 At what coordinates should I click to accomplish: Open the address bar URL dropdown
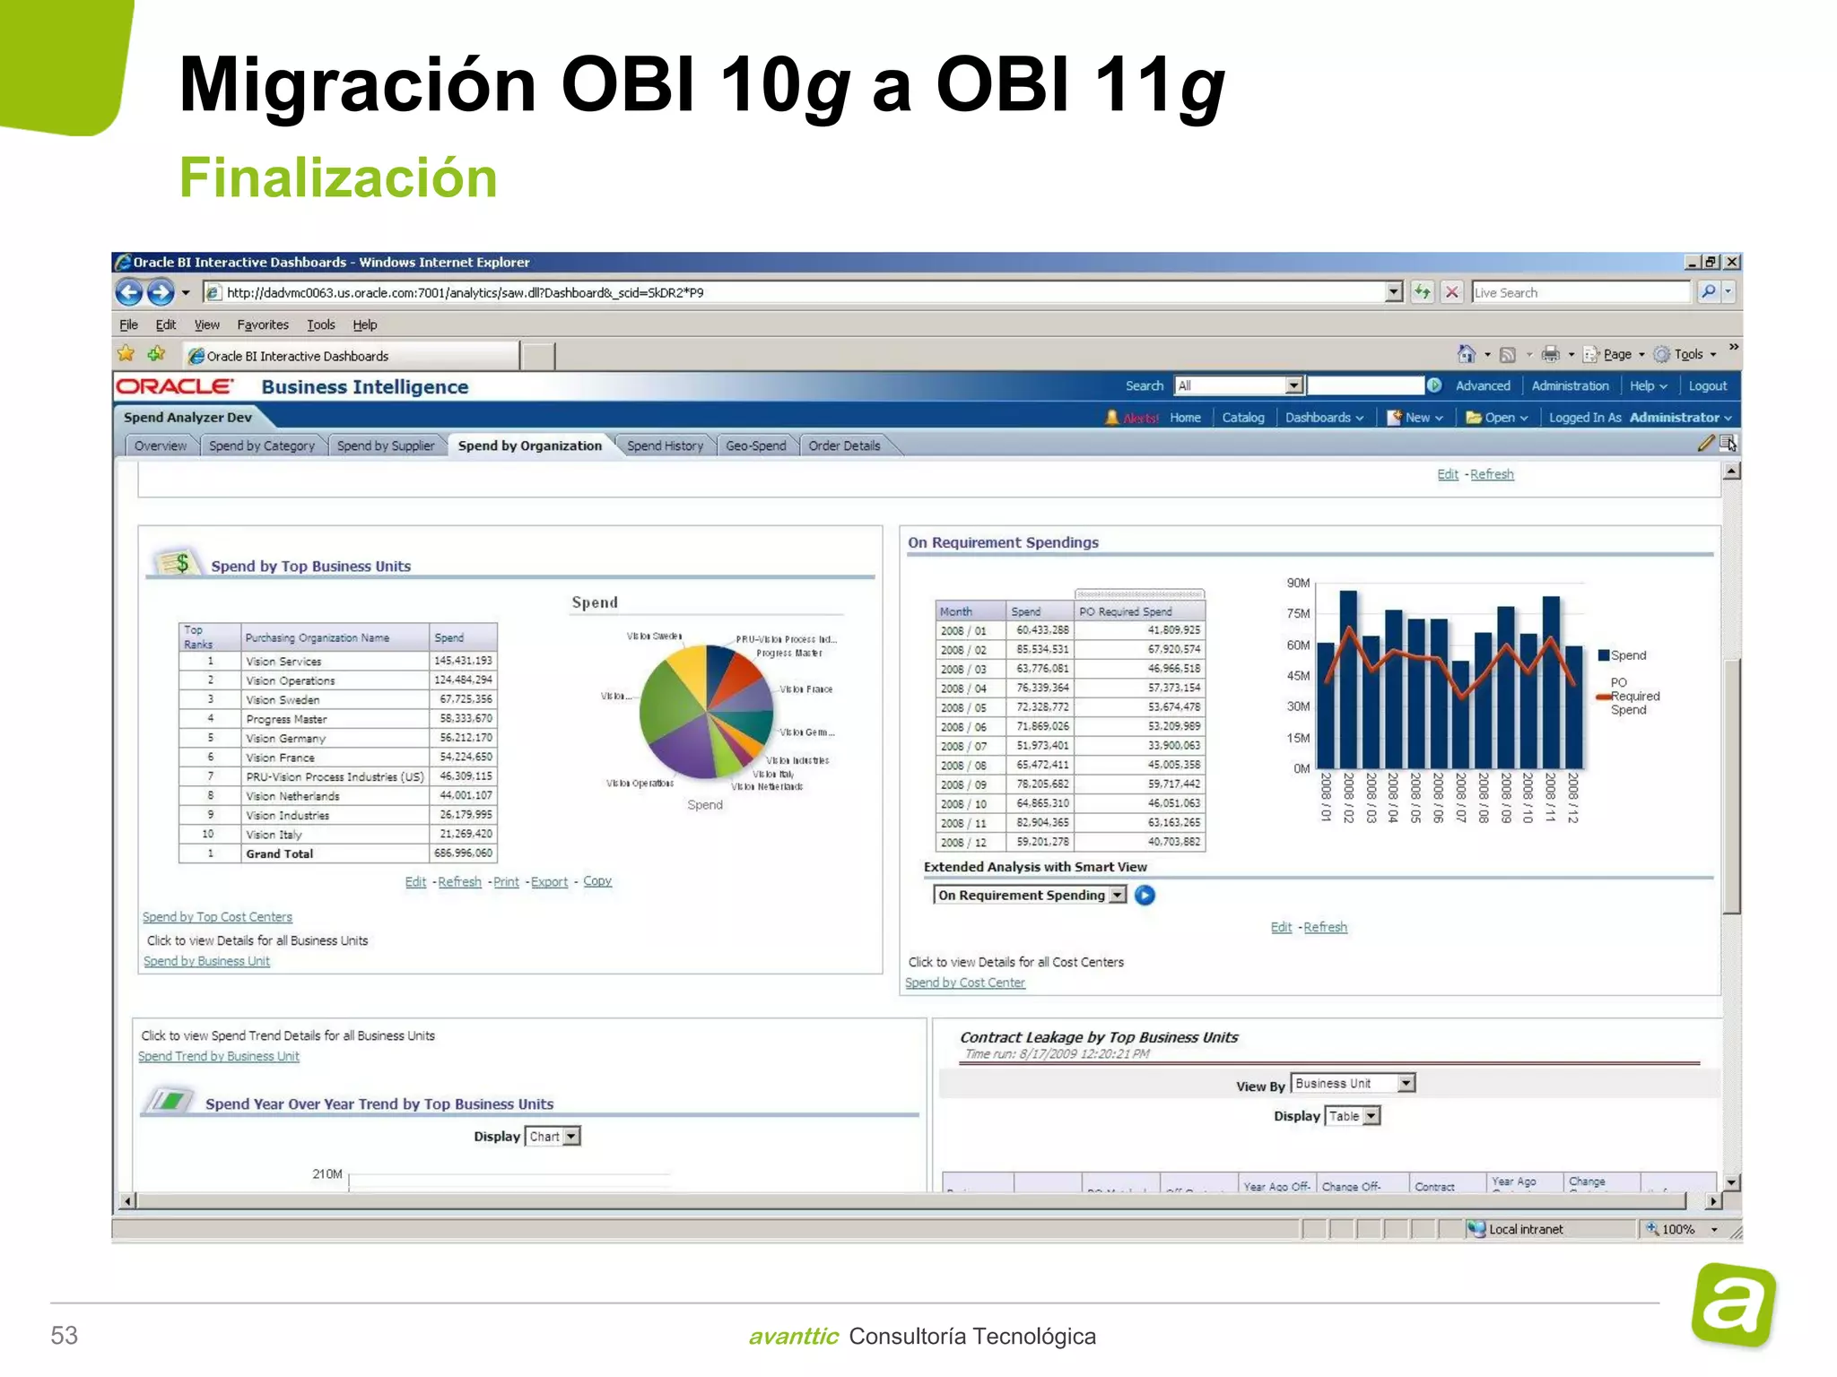(x=1393, y=292)
